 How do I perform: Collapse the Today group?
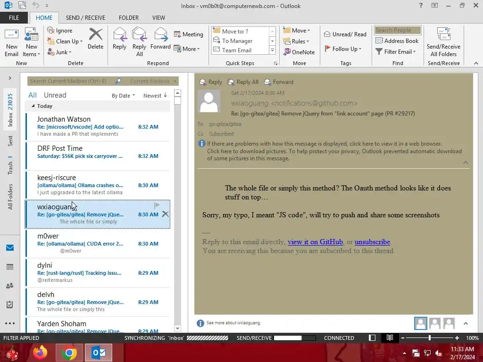[33, 106]
